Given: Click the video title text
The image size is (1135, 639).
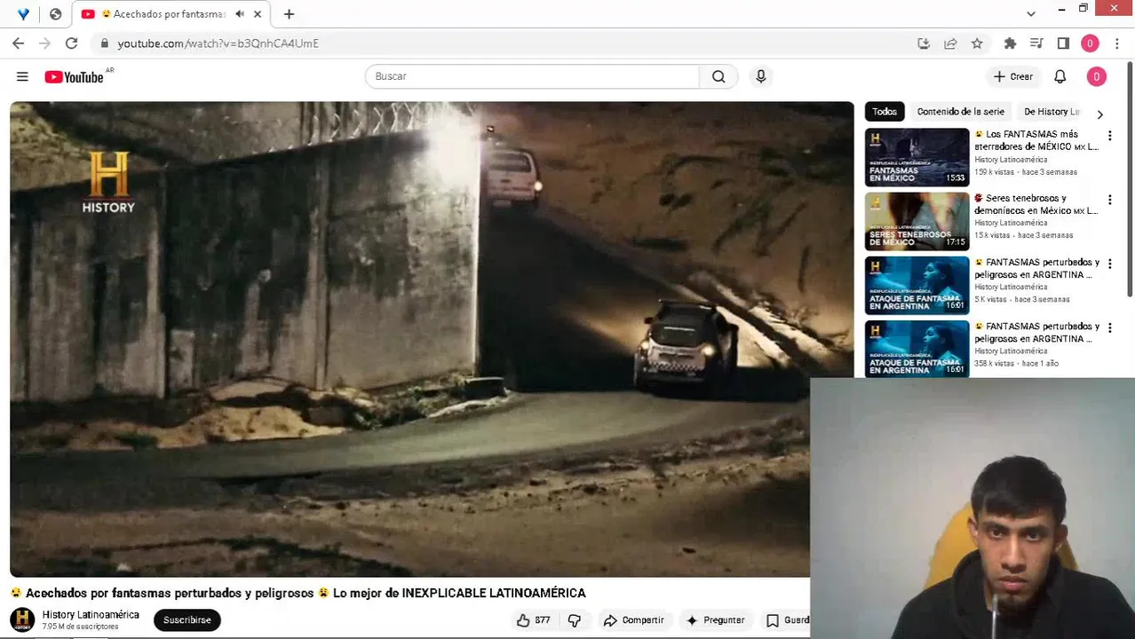Looking at the screenshot, I should (x=298, y=593).
